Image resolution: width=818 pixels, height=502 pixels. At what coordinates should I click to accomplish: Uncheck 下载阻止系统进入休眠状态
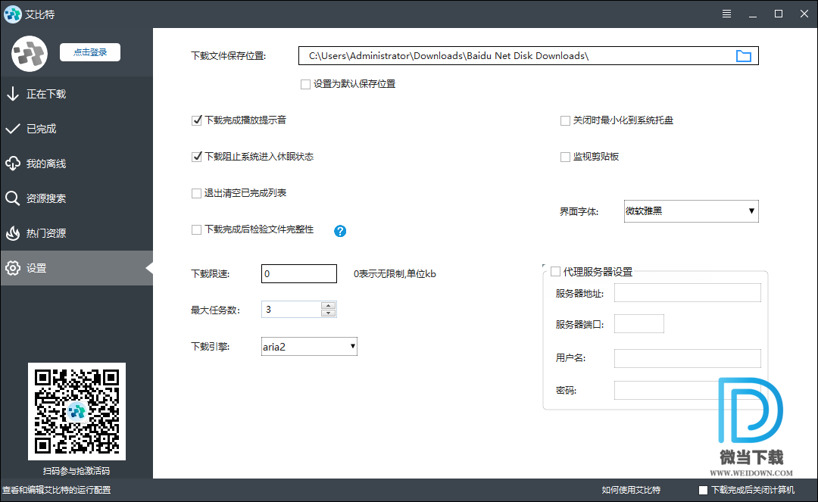pyautogui.click(x=197, y=157)
